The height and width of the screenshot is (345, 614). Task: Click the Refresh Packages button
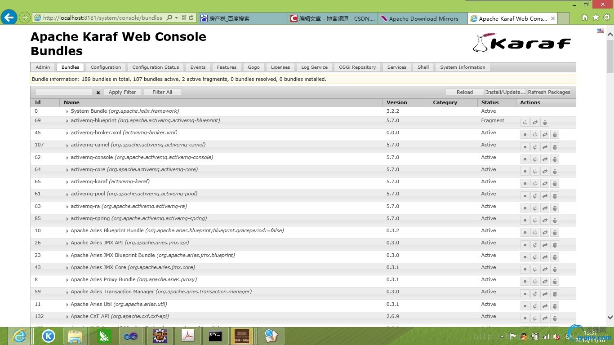click(549, 92)
